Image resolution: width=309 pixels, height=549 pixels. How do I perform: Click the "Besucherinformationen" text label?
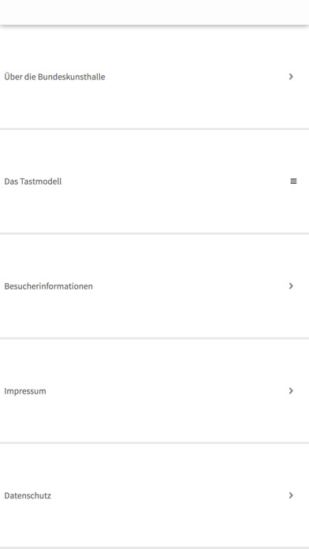coord(48,286)
